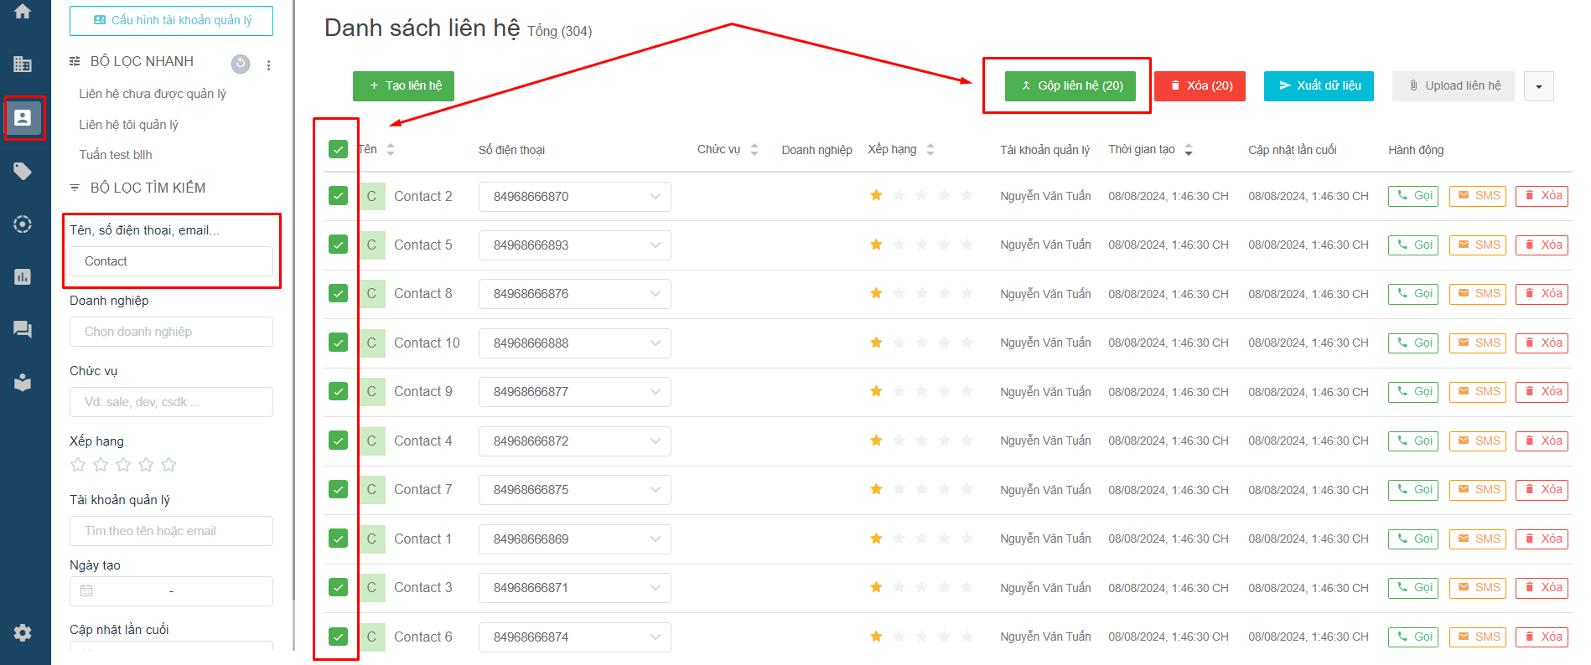Open the building company sidebar icon
1591x665 pixels.
coord(23,64)
